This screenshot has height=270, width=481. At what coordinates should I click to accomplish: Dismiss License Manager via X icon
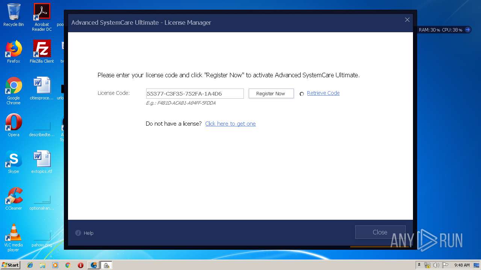407,20
